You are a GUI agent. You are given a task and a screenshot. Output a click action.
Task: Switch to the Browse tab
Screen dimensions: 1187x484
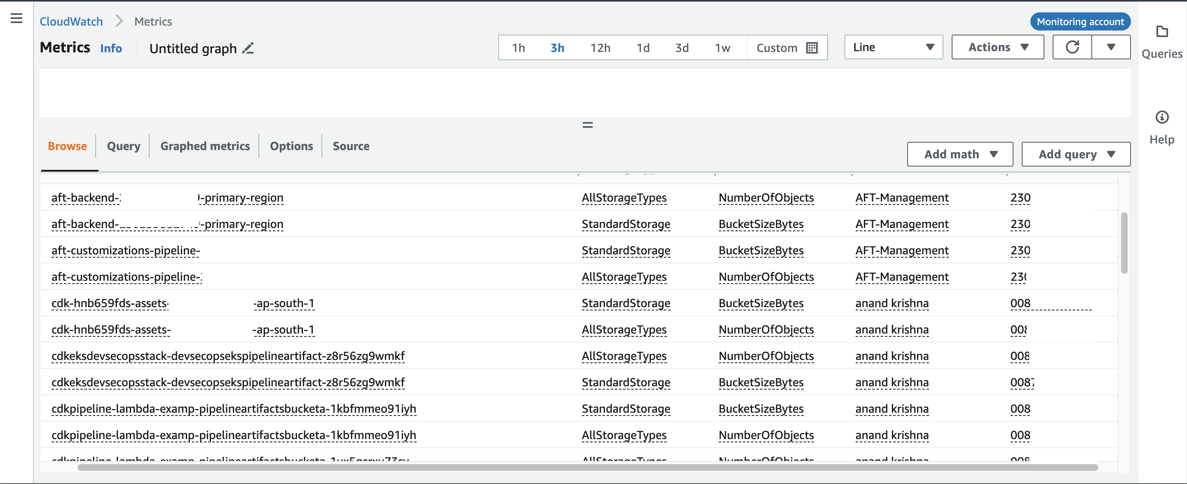pyautogui.click(x=67, y=146)
